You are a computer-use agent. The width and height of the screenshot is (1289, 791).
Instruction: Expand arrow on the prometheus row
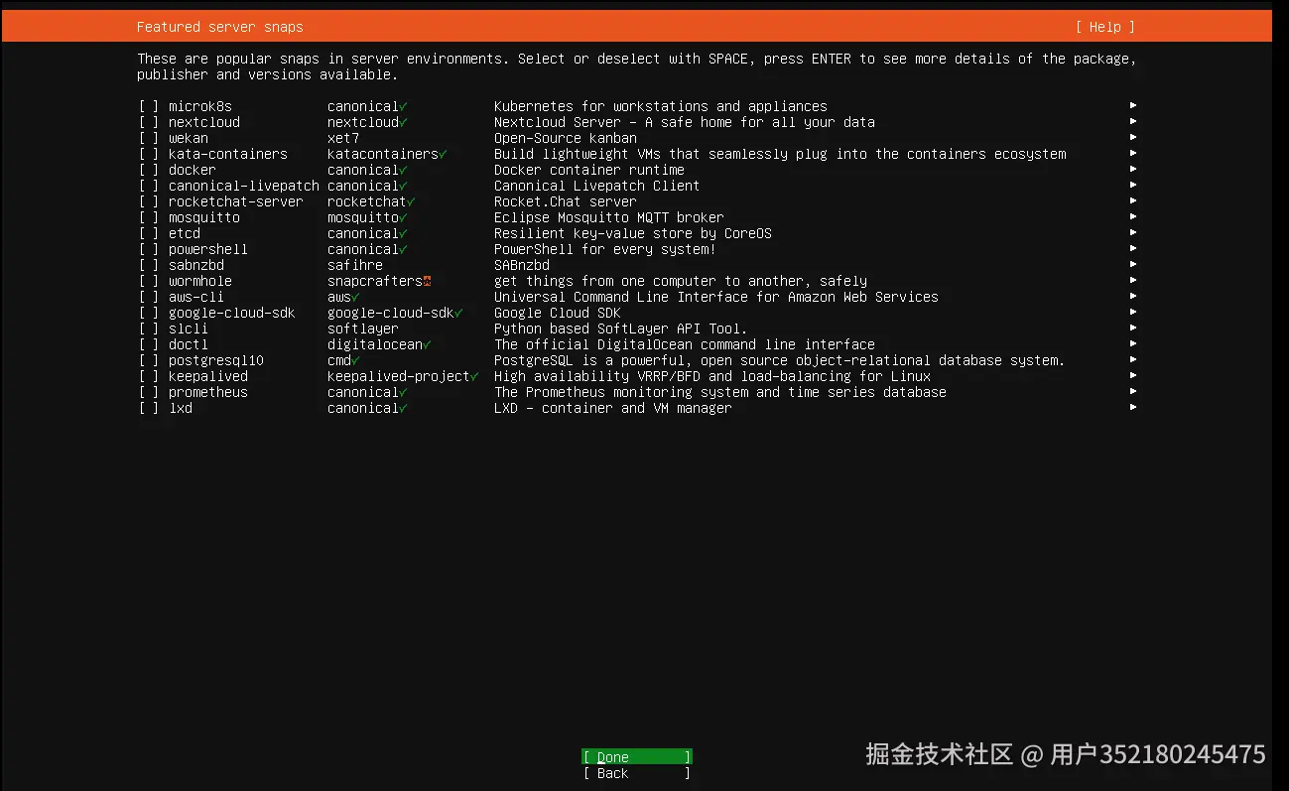(x=1133, y=391)
